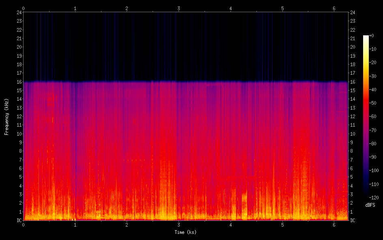Click the DC label on the right axis

point(353,221)
